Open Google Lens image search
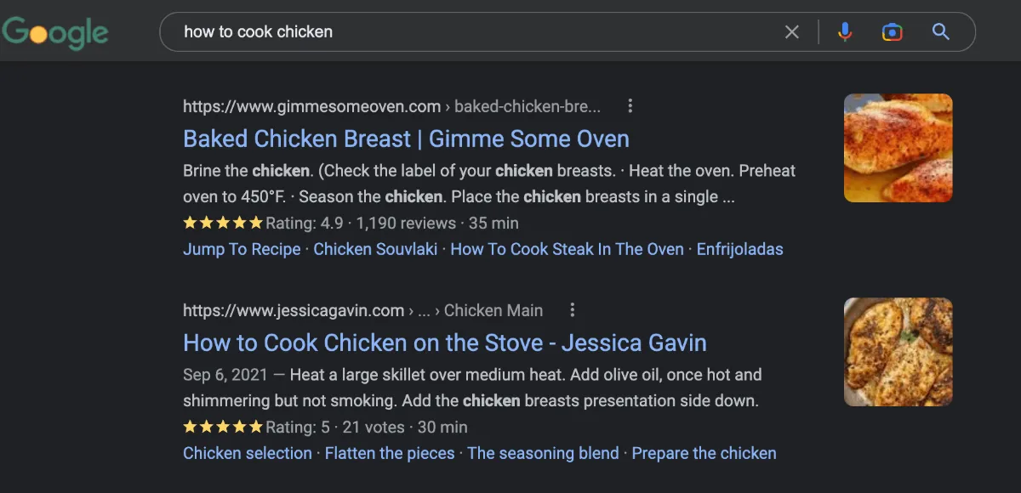 pyautogui.click(x=892, y=32)
